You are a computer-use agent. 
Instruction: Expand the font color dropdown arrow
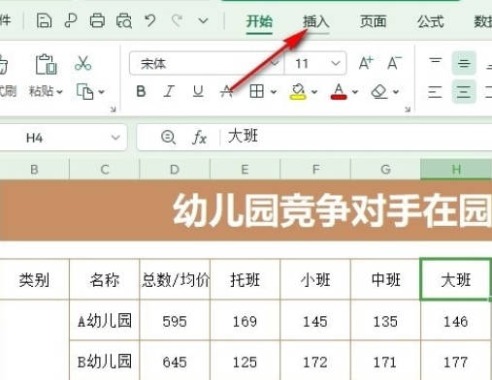click(355, 92)
